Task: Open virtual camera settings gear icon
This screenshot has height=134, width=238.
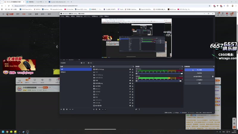Action: 213,77
